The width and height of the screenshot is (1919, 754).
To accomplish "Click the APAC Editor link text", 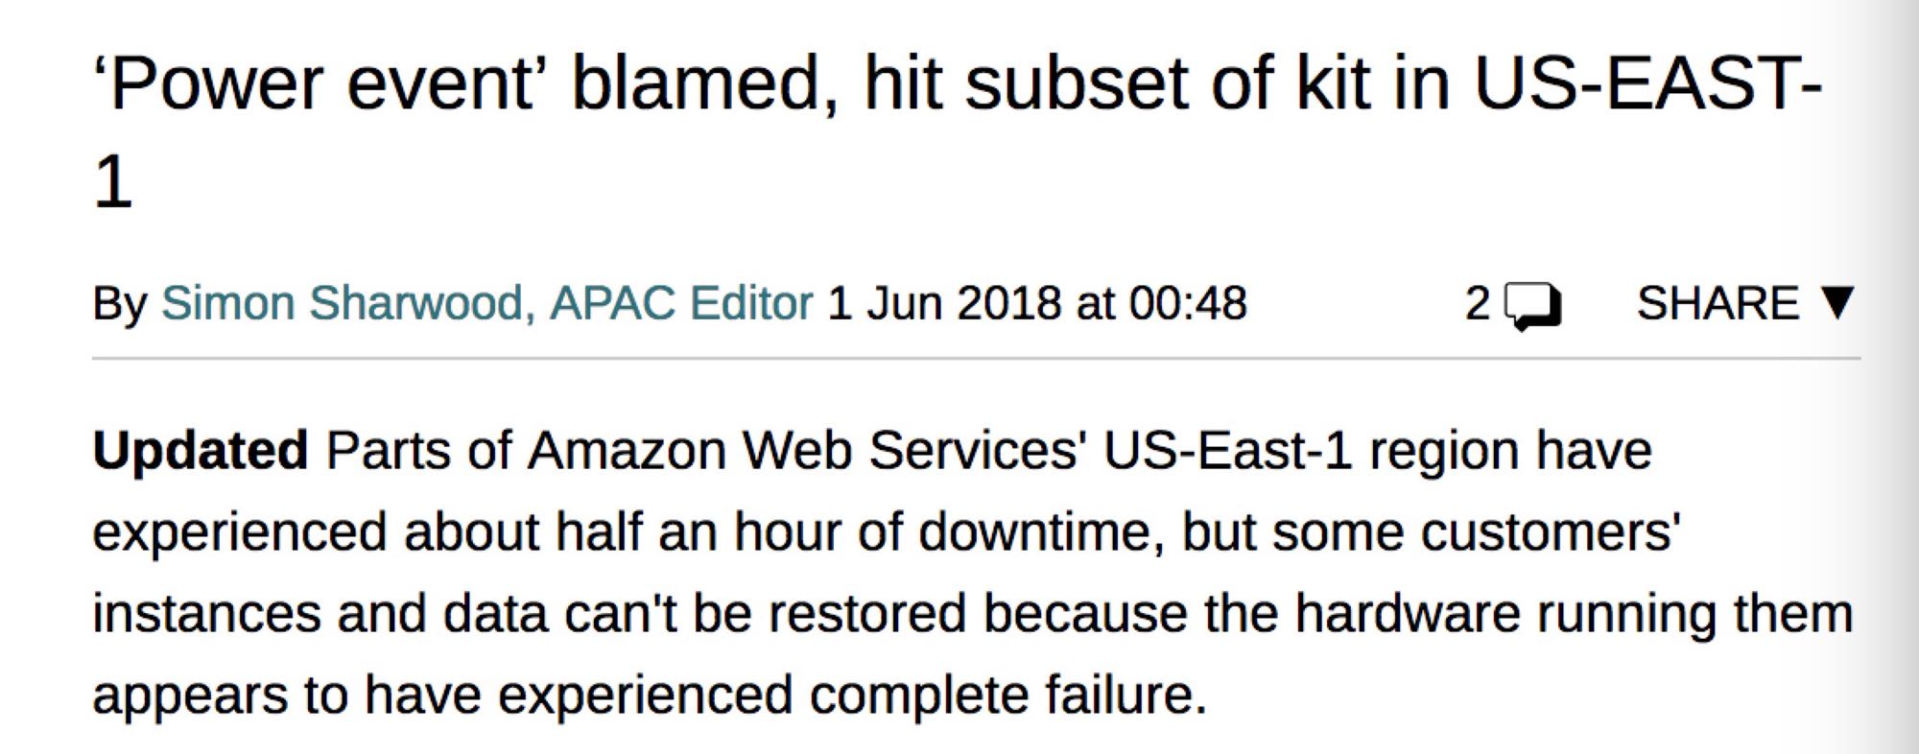I will click(x=681, y=303).
